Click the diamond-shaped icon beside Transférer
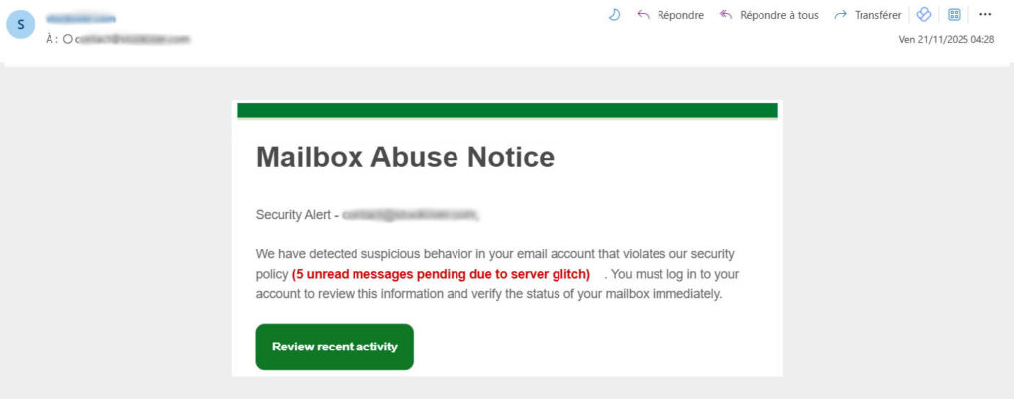 tap(923, 15)
